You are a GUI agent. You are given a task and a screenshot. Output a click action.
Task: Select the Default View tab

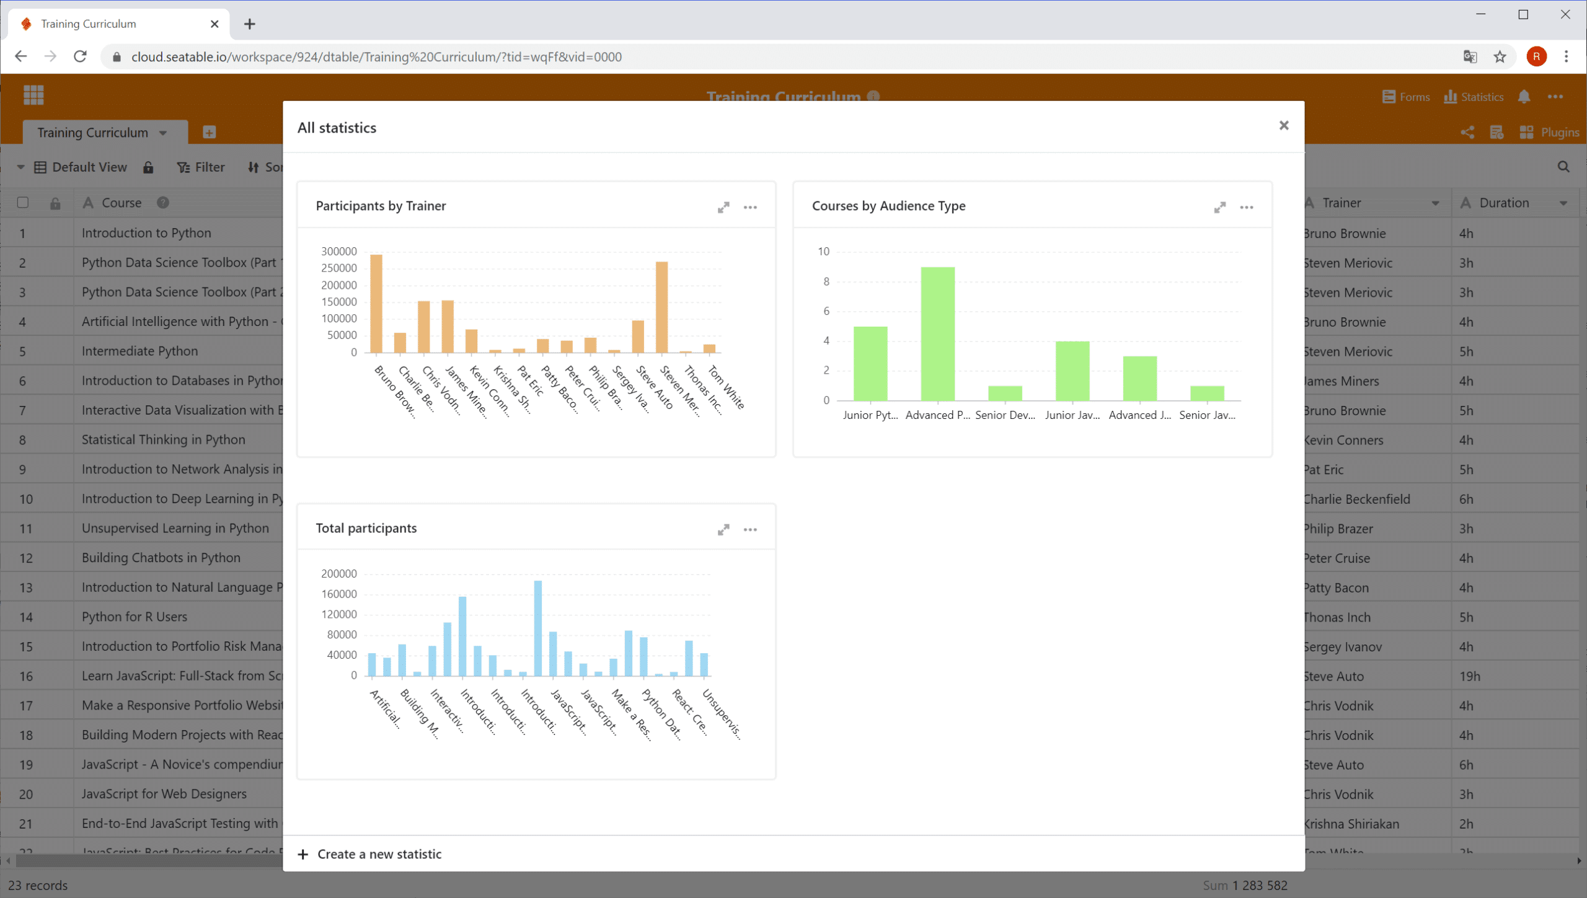(x=89, y=167)
